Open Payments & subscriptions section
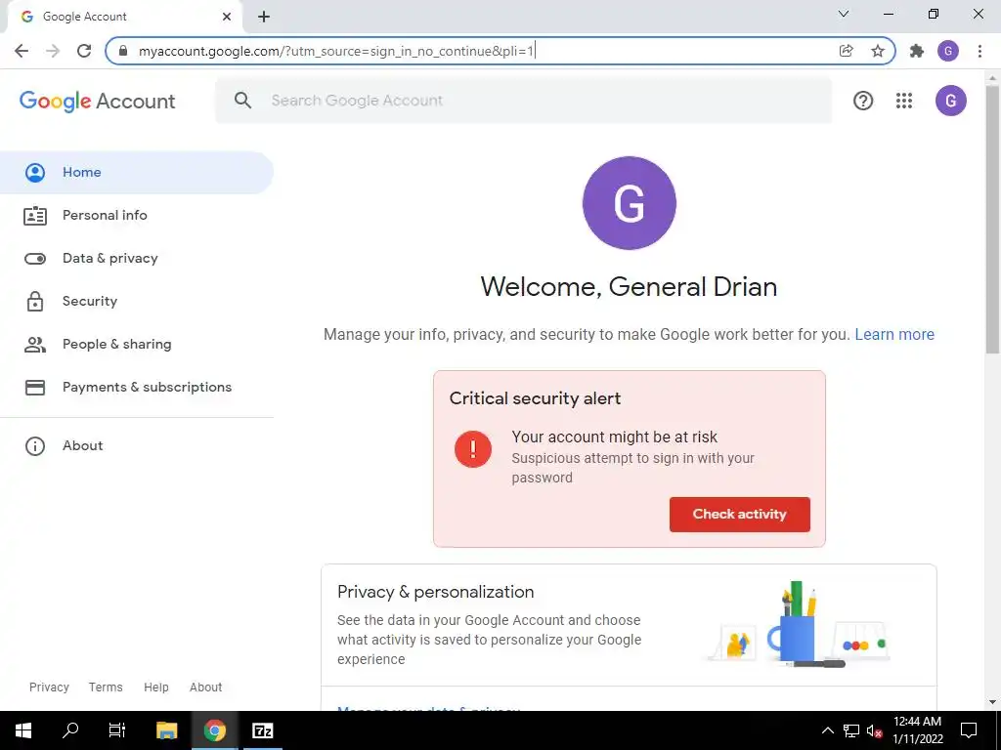The height and width of the screenshot is (750, 1001). 137,387
